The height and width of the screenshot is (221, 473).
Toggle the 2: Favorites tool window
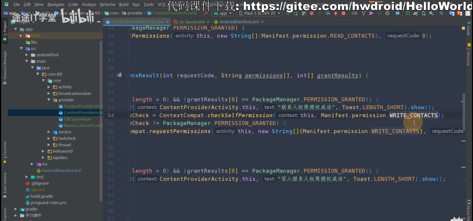point(5,152)
